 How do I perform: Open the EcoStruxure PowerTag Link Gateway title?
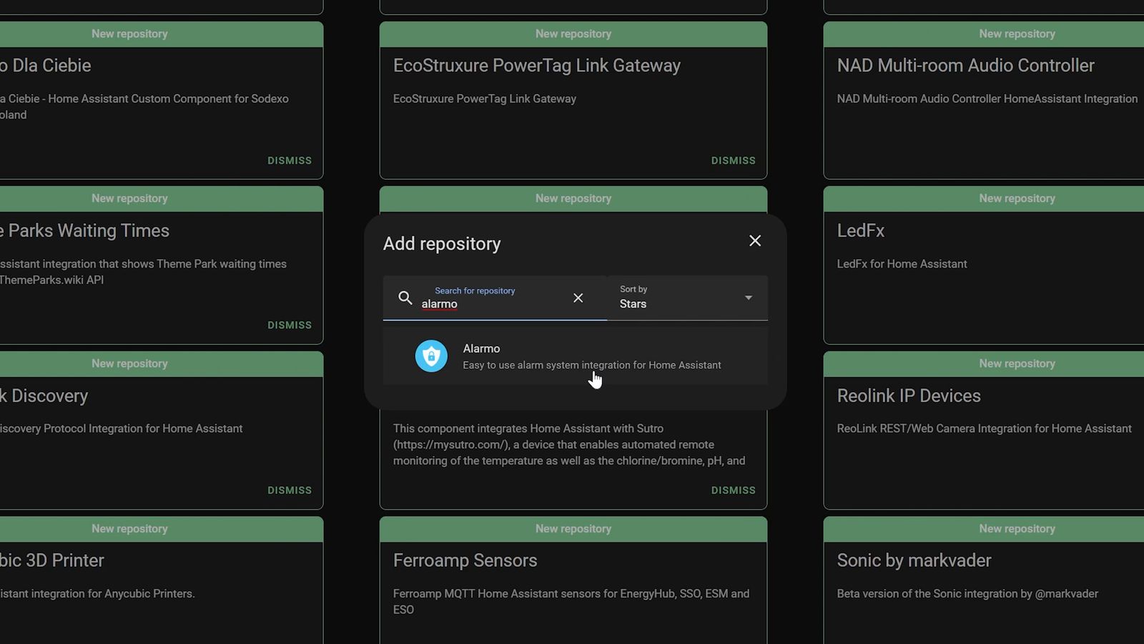[x=536, y=66]
